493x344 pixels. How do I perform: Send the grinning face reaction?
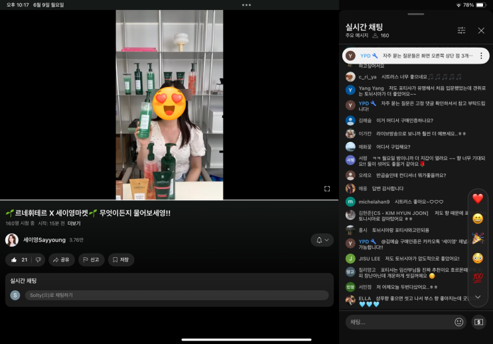pyautogui.click(x=478, y=218)
